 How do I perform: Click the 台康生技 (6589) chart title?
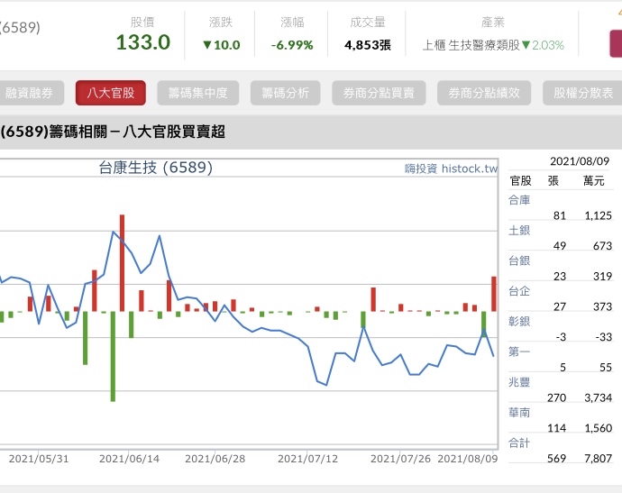[x=155, y=167]
